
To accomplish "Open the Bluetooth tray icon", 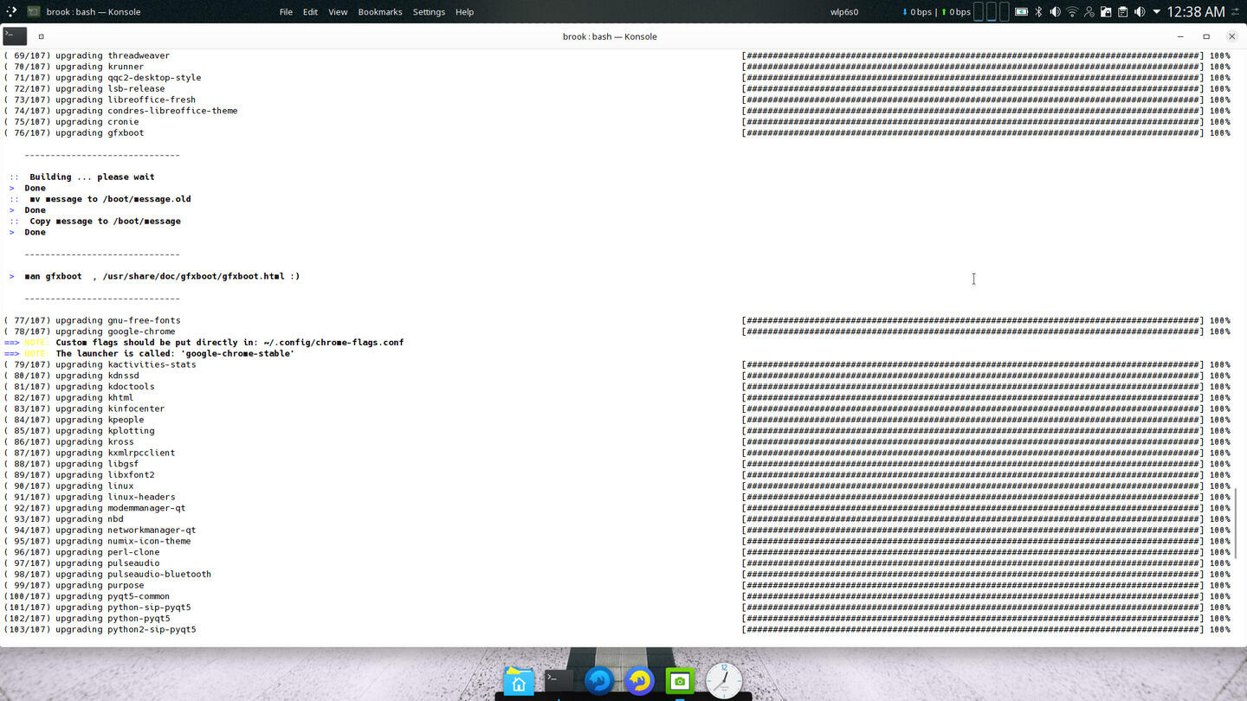I will [x=1038, y=12].
